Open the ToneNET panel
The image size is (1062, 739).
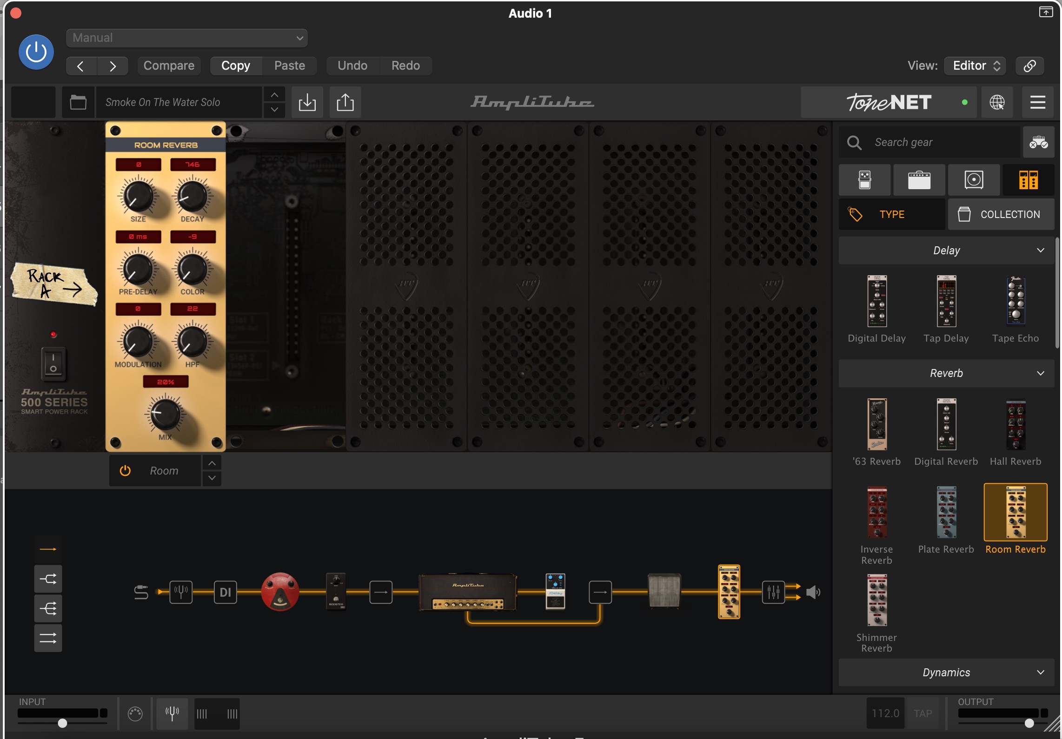click(x=889, y=102)
